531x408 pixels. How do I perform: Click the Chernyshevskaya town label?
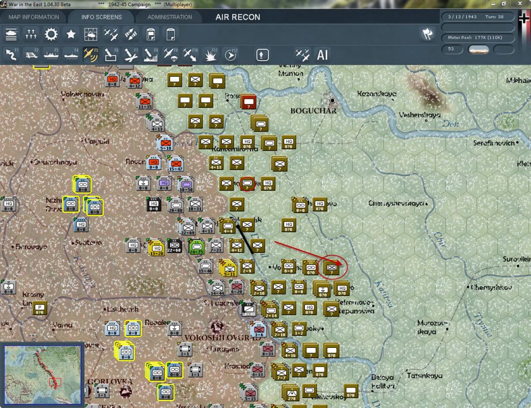click(x=396, y=203)
